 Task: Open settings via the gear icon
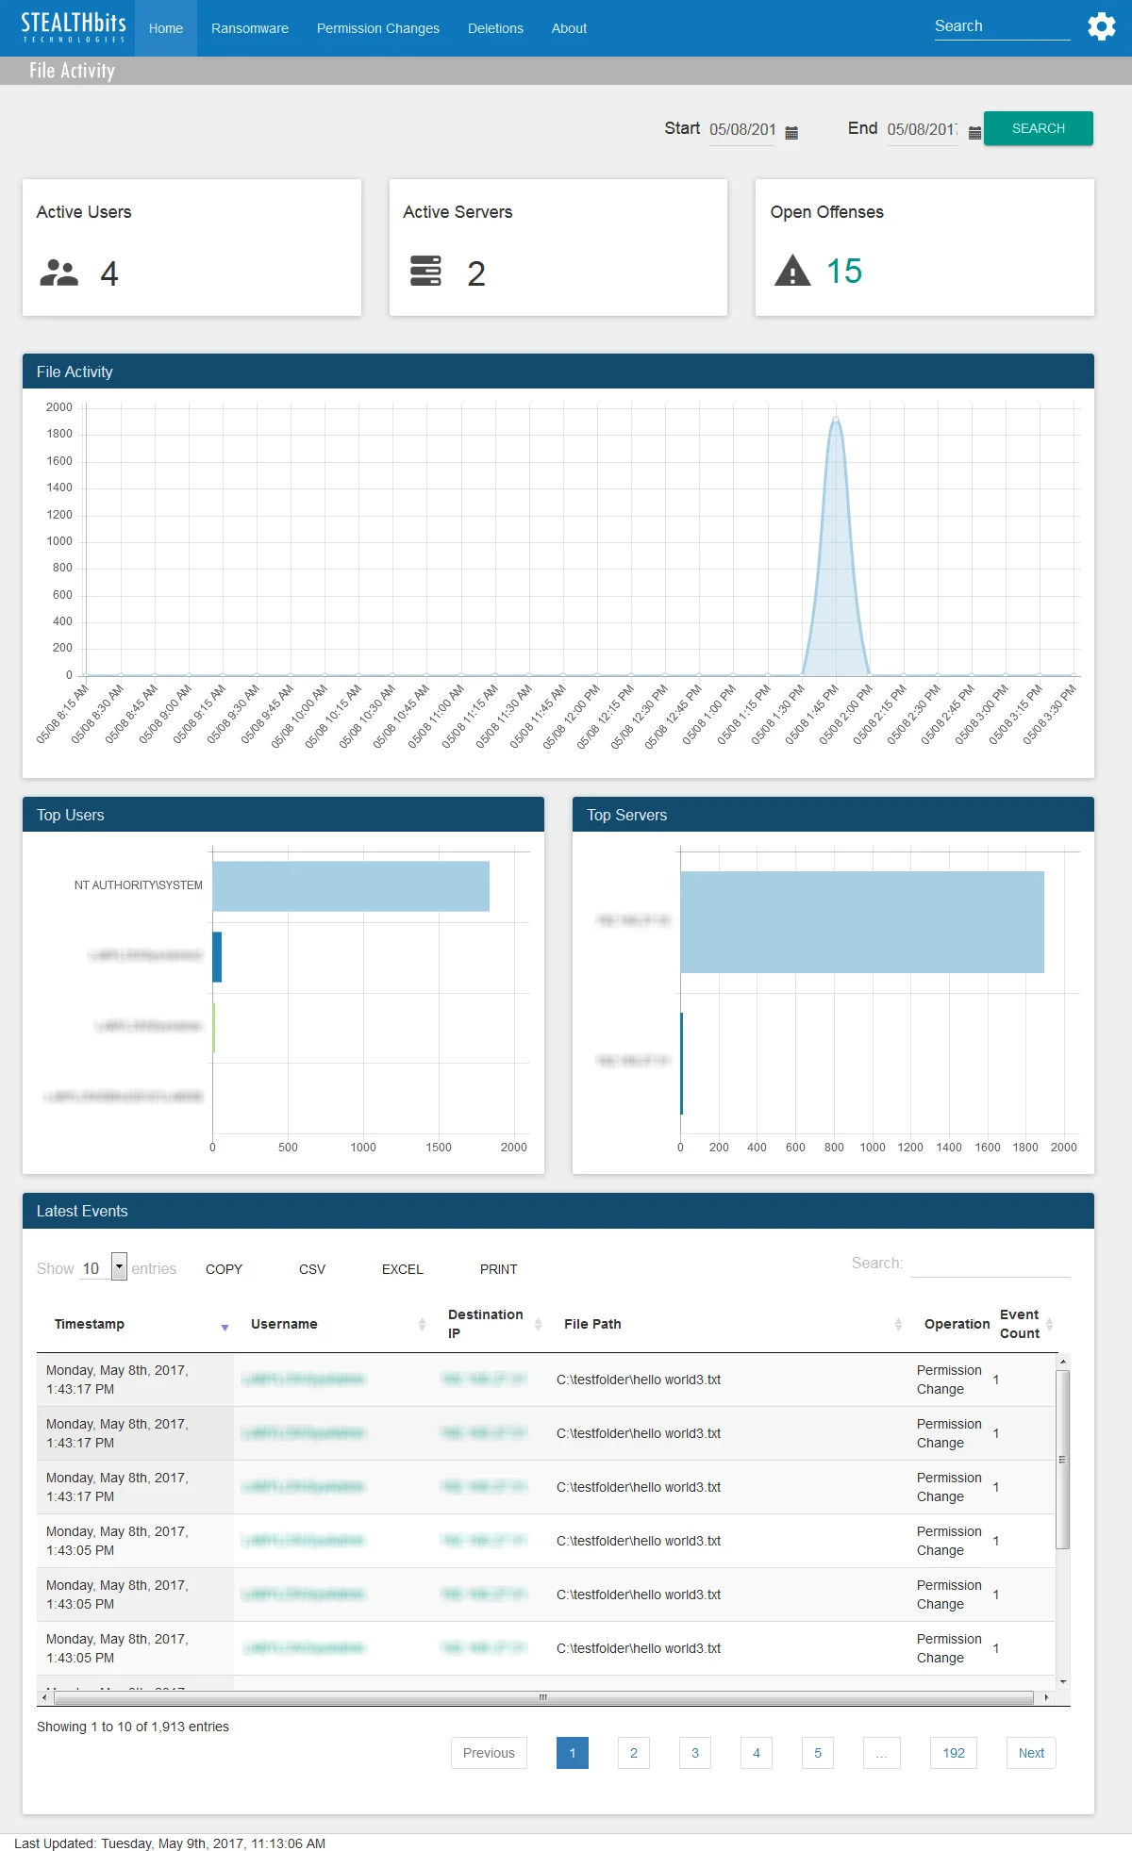[x=1101, y=26]
